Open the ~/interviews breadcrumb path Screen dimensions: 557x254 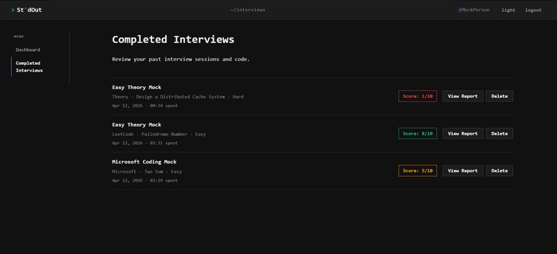247,10
